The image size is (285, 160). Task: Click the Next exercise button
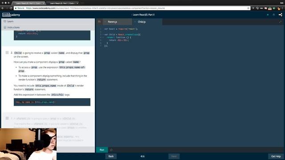tap(174, 156)
